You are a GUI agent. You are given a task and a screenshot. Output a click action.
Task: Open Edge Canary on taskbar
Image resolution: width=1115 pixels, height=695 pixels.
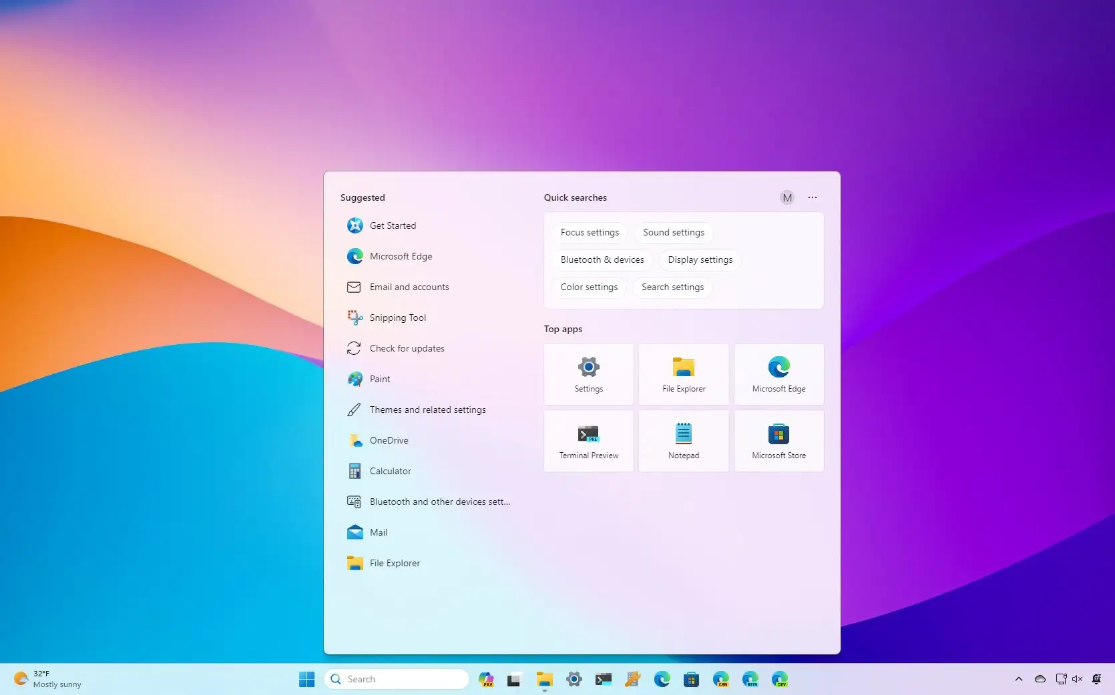point(721,679)
